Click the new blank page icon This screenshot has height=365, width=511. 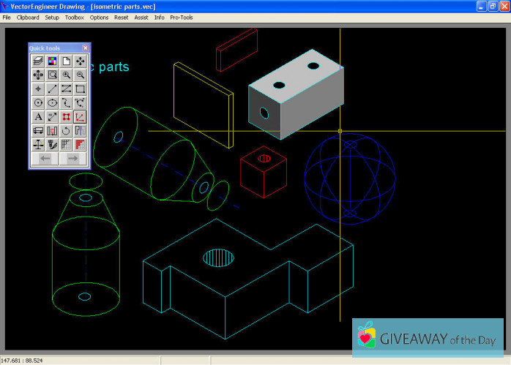coord(66,61)
